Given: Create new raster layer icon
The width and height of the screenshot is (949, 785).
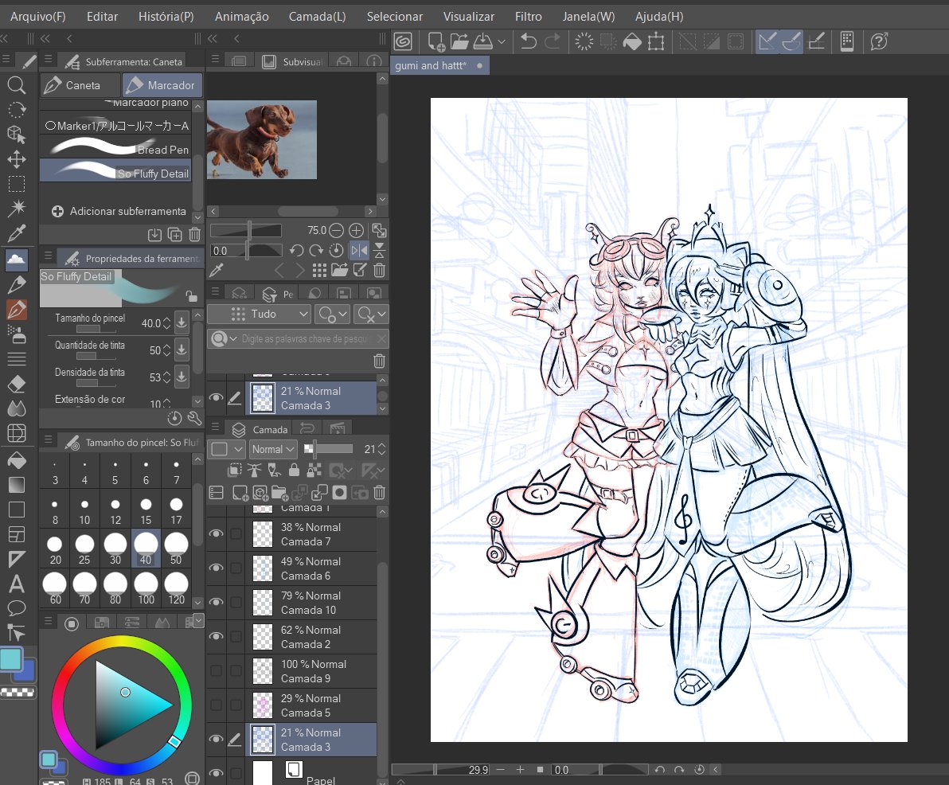Looking at the screenshot, I should 240,493.
